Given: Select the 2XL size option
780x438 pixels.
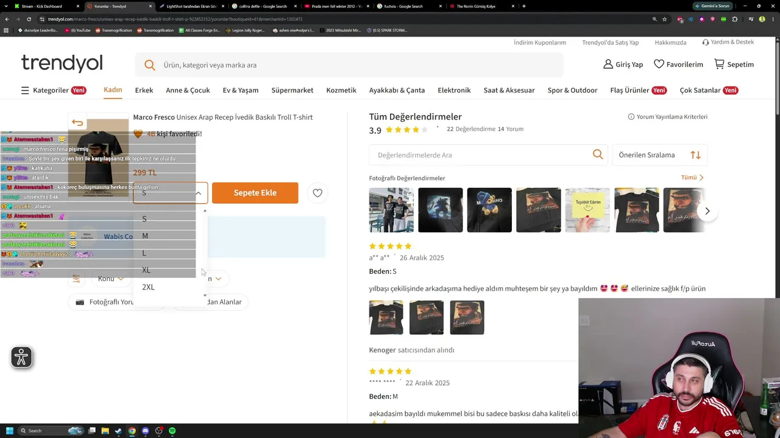Looking at the screenshot, I should 169,287.
